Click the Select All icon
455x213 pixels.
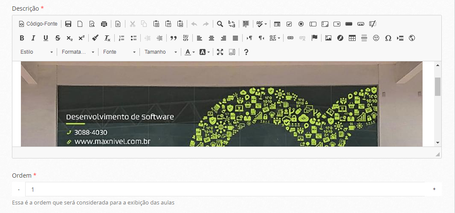246,24
